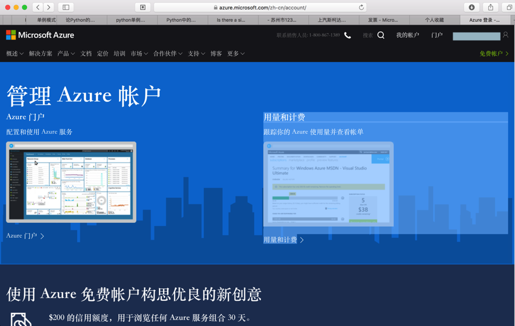Switch to python单例... tab
The height and width of the screenshot is (326, 515).
(x=132, y=20)
